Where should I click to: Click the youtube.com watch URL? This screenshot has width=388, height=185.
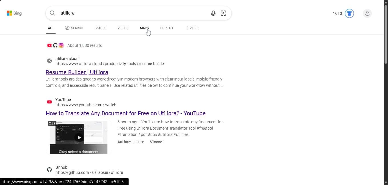(x=86, y=105)
